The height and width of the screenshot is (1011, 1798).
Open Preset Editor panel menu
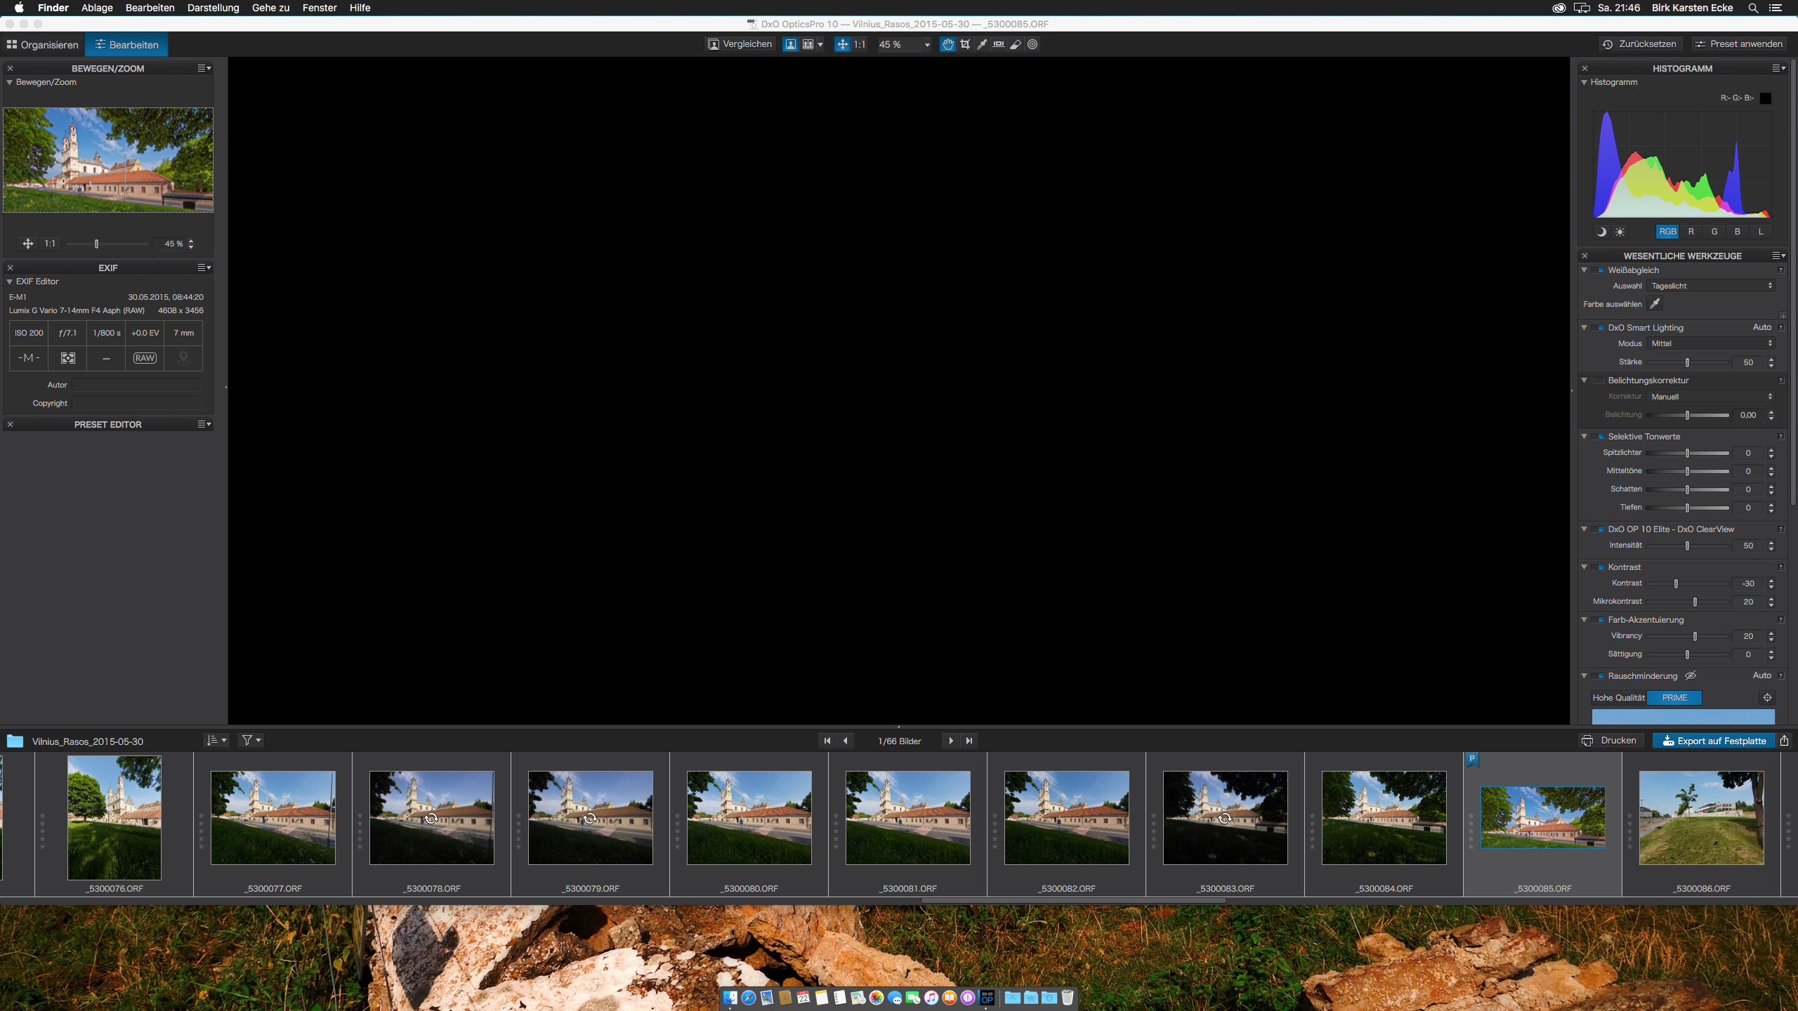(204, 424)
